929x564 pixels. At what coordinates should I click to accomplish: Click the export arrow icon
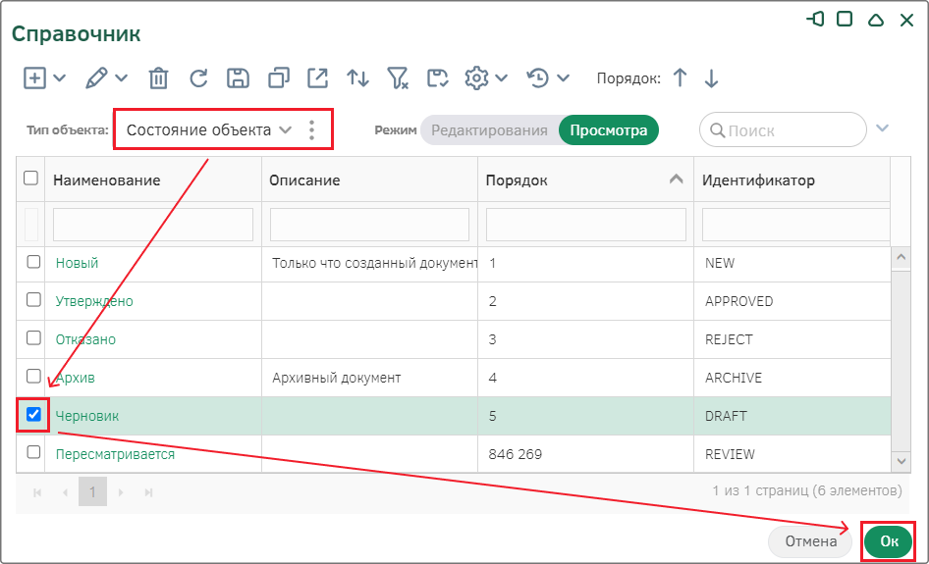tap(317, 78)
